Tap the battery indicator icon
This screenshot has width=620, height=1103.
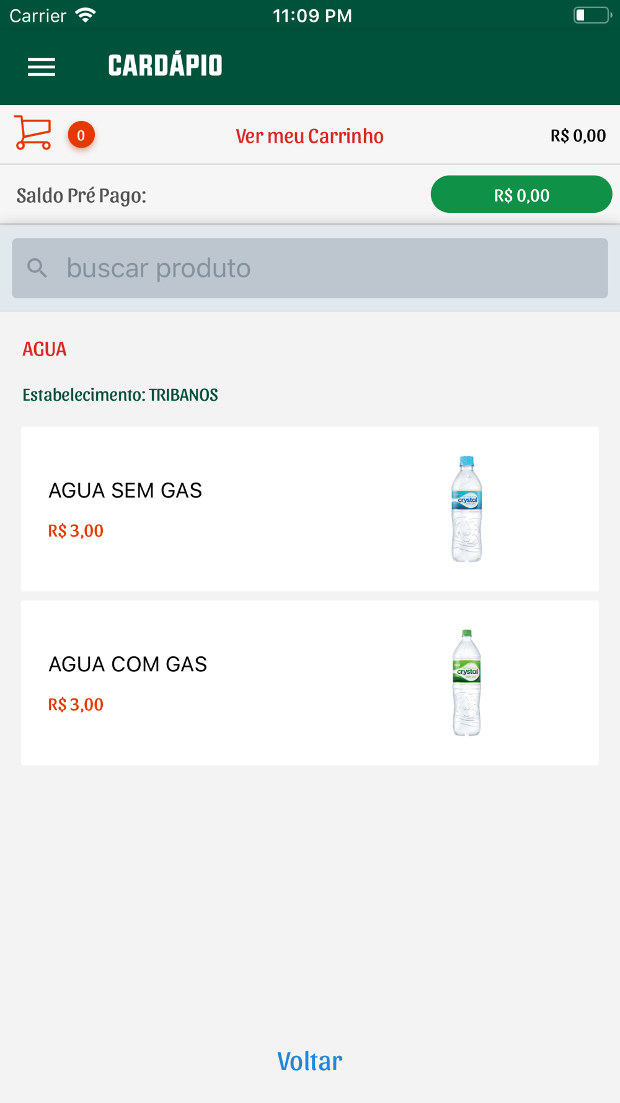pyautogui.click(x=591, y=16)
